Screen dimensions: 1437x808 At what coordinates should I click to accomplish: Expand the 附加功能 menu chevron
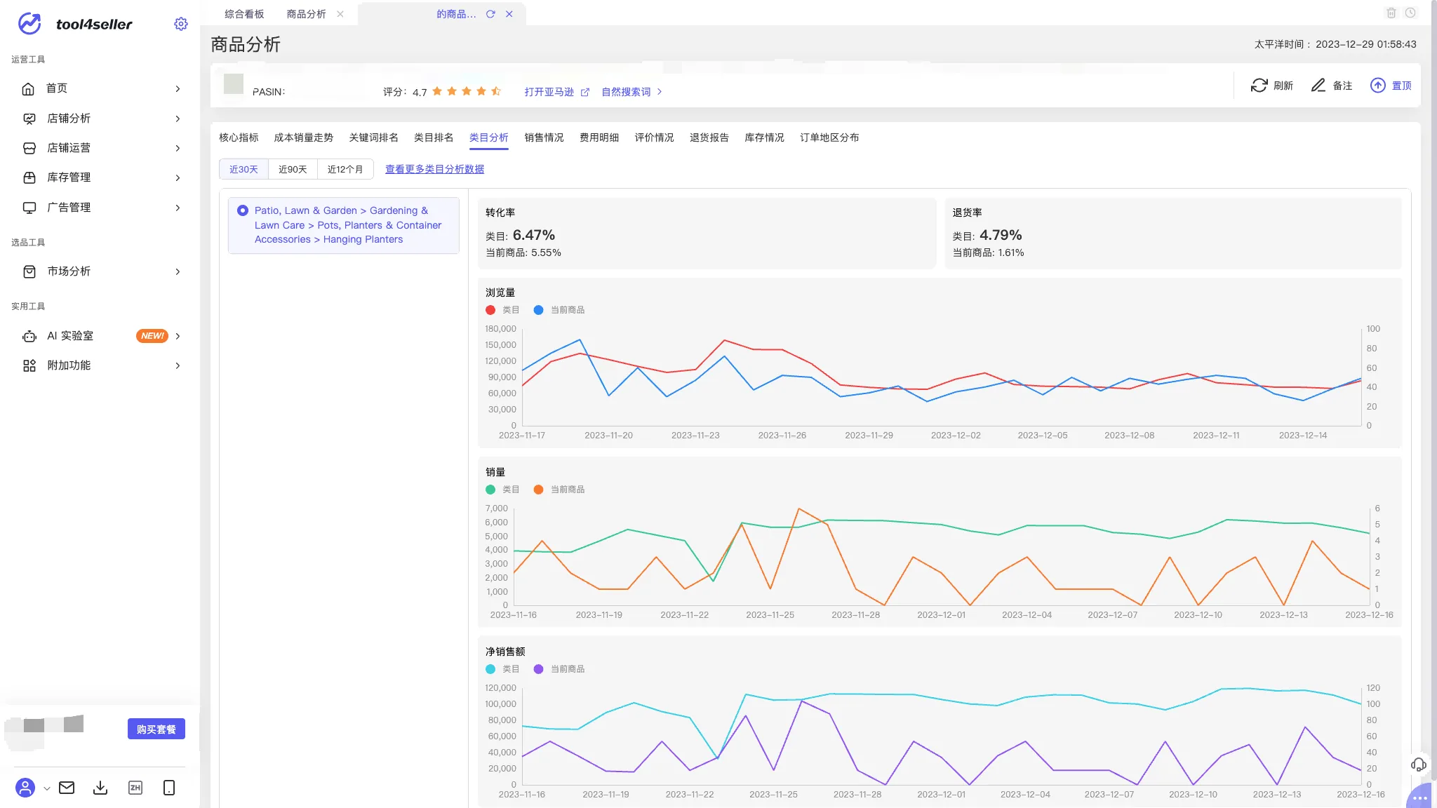coord(178,365)
